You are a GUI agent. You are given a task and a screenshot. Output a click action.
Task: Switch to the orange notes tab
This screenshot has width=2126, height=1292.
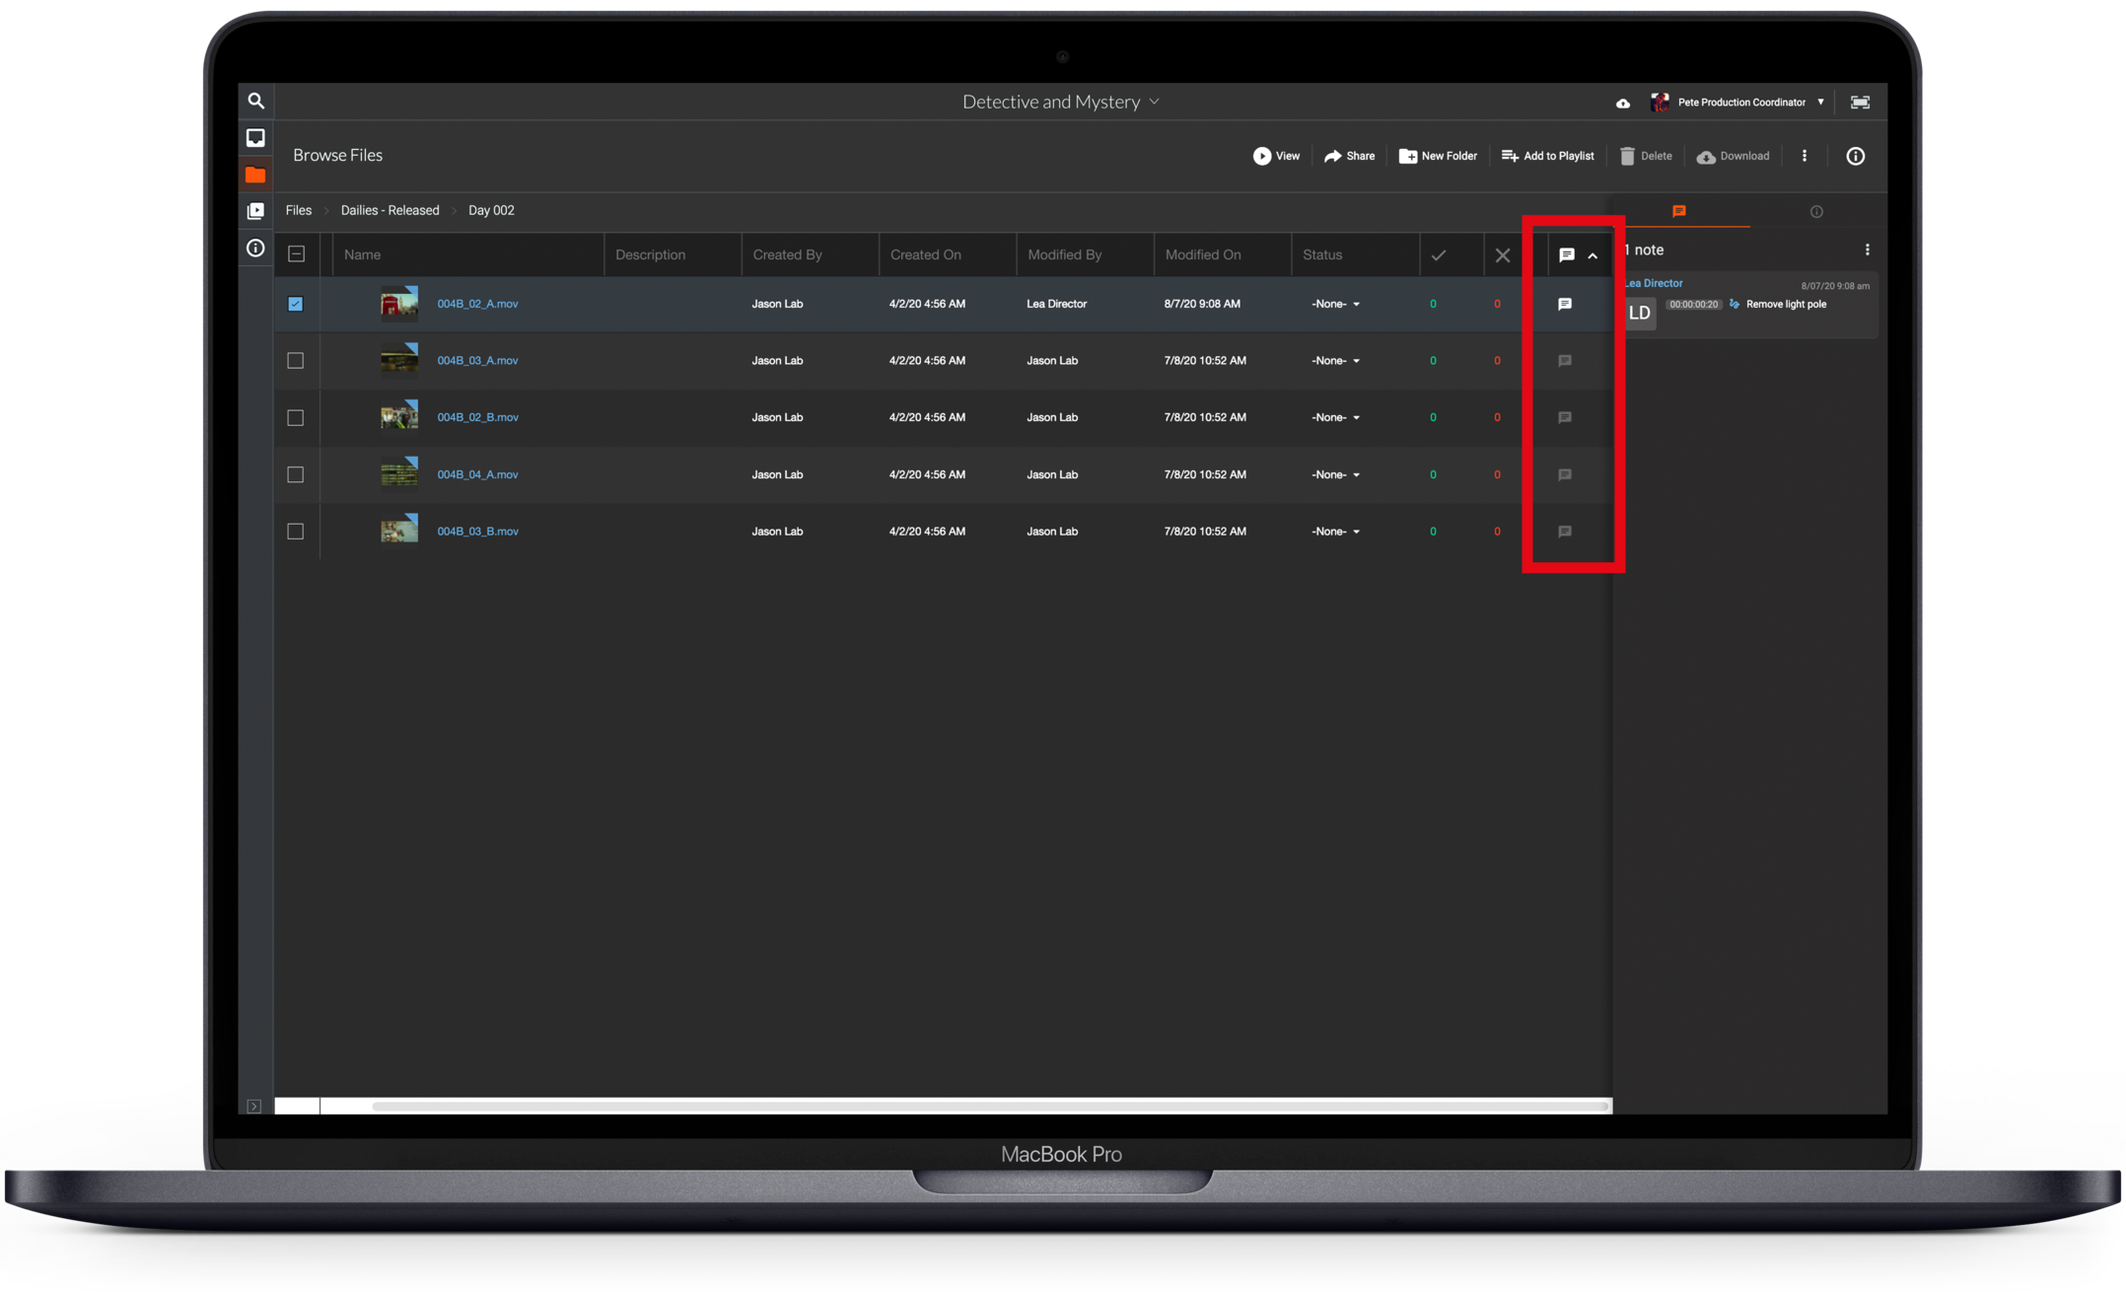pyautogui.click(x=1678, y=211)
